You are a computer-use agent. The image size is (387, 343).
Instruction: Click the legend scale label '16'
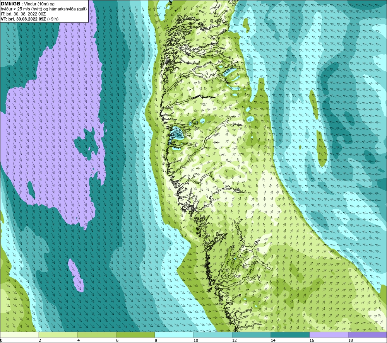312,340
